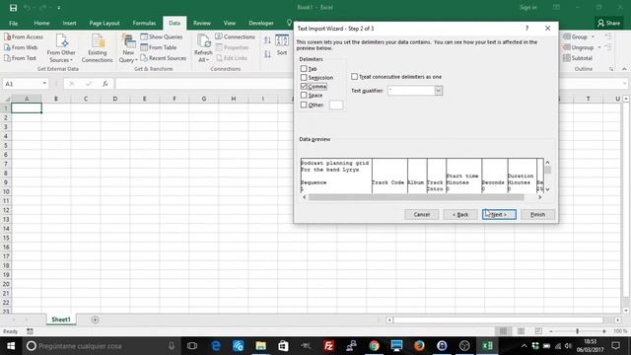This screenshot has width=631, height=355.
Task: Open the Text qualifier dropdown
Action: point(438,91)
